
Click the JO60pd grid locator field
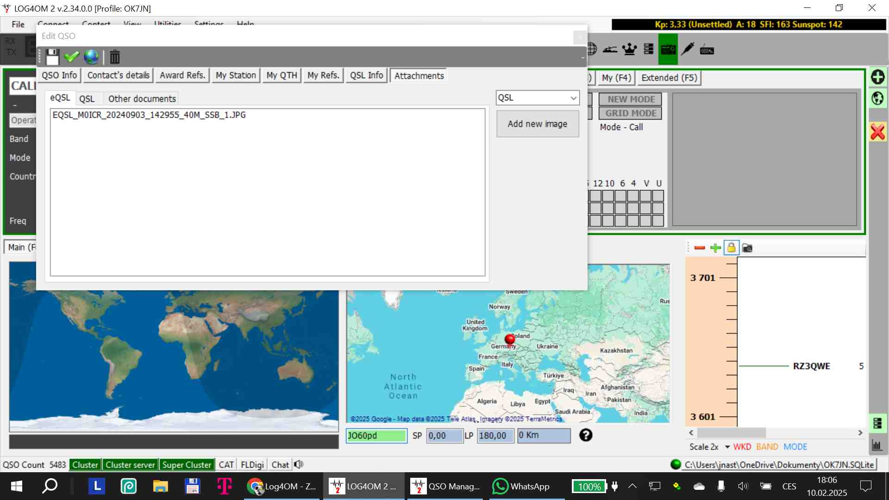point(376,436)
